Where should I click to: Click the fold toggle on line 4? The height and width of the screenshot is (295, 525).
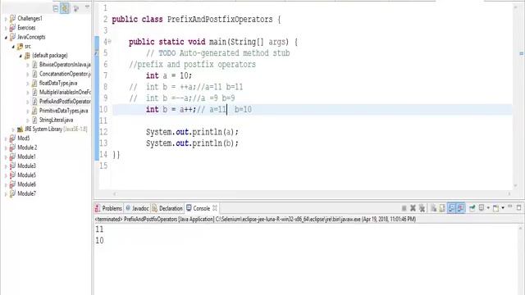(109, 42)
